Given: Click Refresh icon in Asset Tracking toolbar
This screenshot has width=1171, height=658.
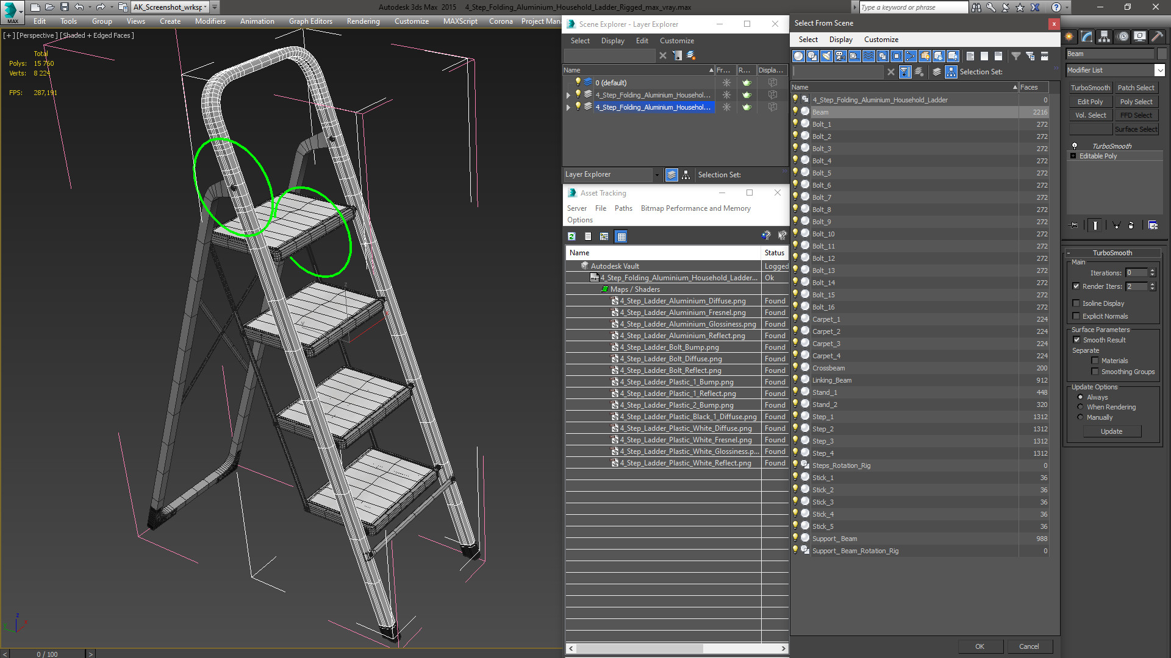Looking at the screenshot, I should point(571,236).
